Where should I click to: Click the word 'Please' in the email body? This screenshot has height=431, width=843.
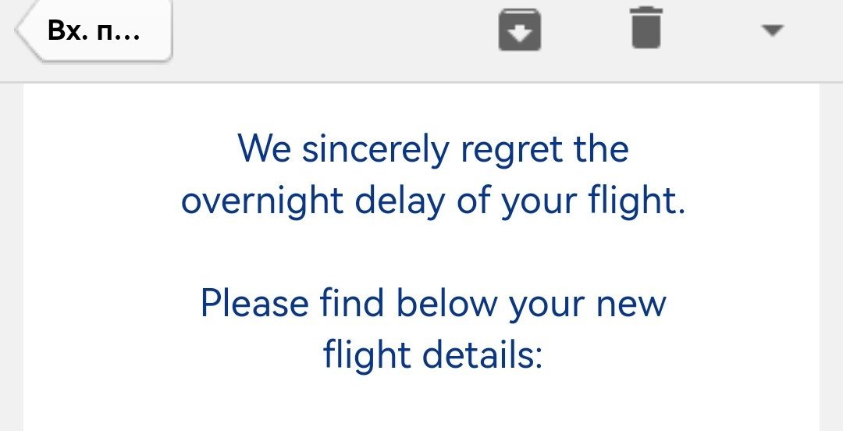[254, 302]
